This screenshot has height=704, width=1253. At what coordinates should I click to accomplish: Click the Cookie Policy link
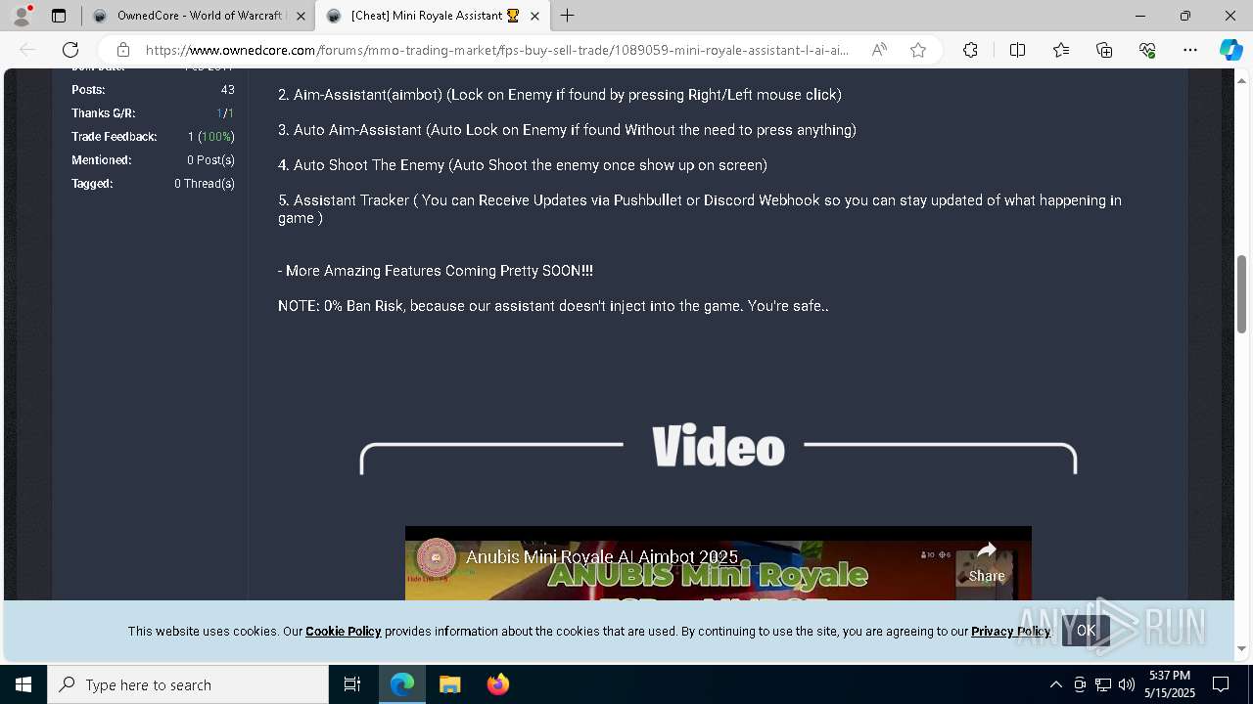tap(344, 631)
